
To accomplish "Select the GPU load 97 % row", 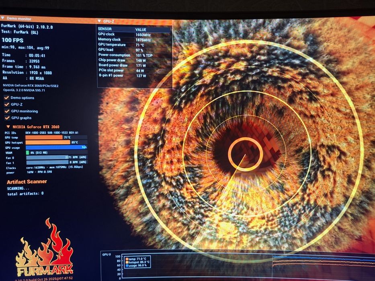I will tap(134, 50).
